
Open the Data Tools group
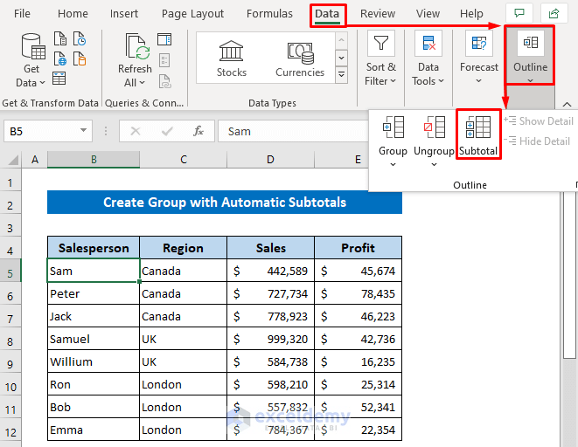coord(428,58)
